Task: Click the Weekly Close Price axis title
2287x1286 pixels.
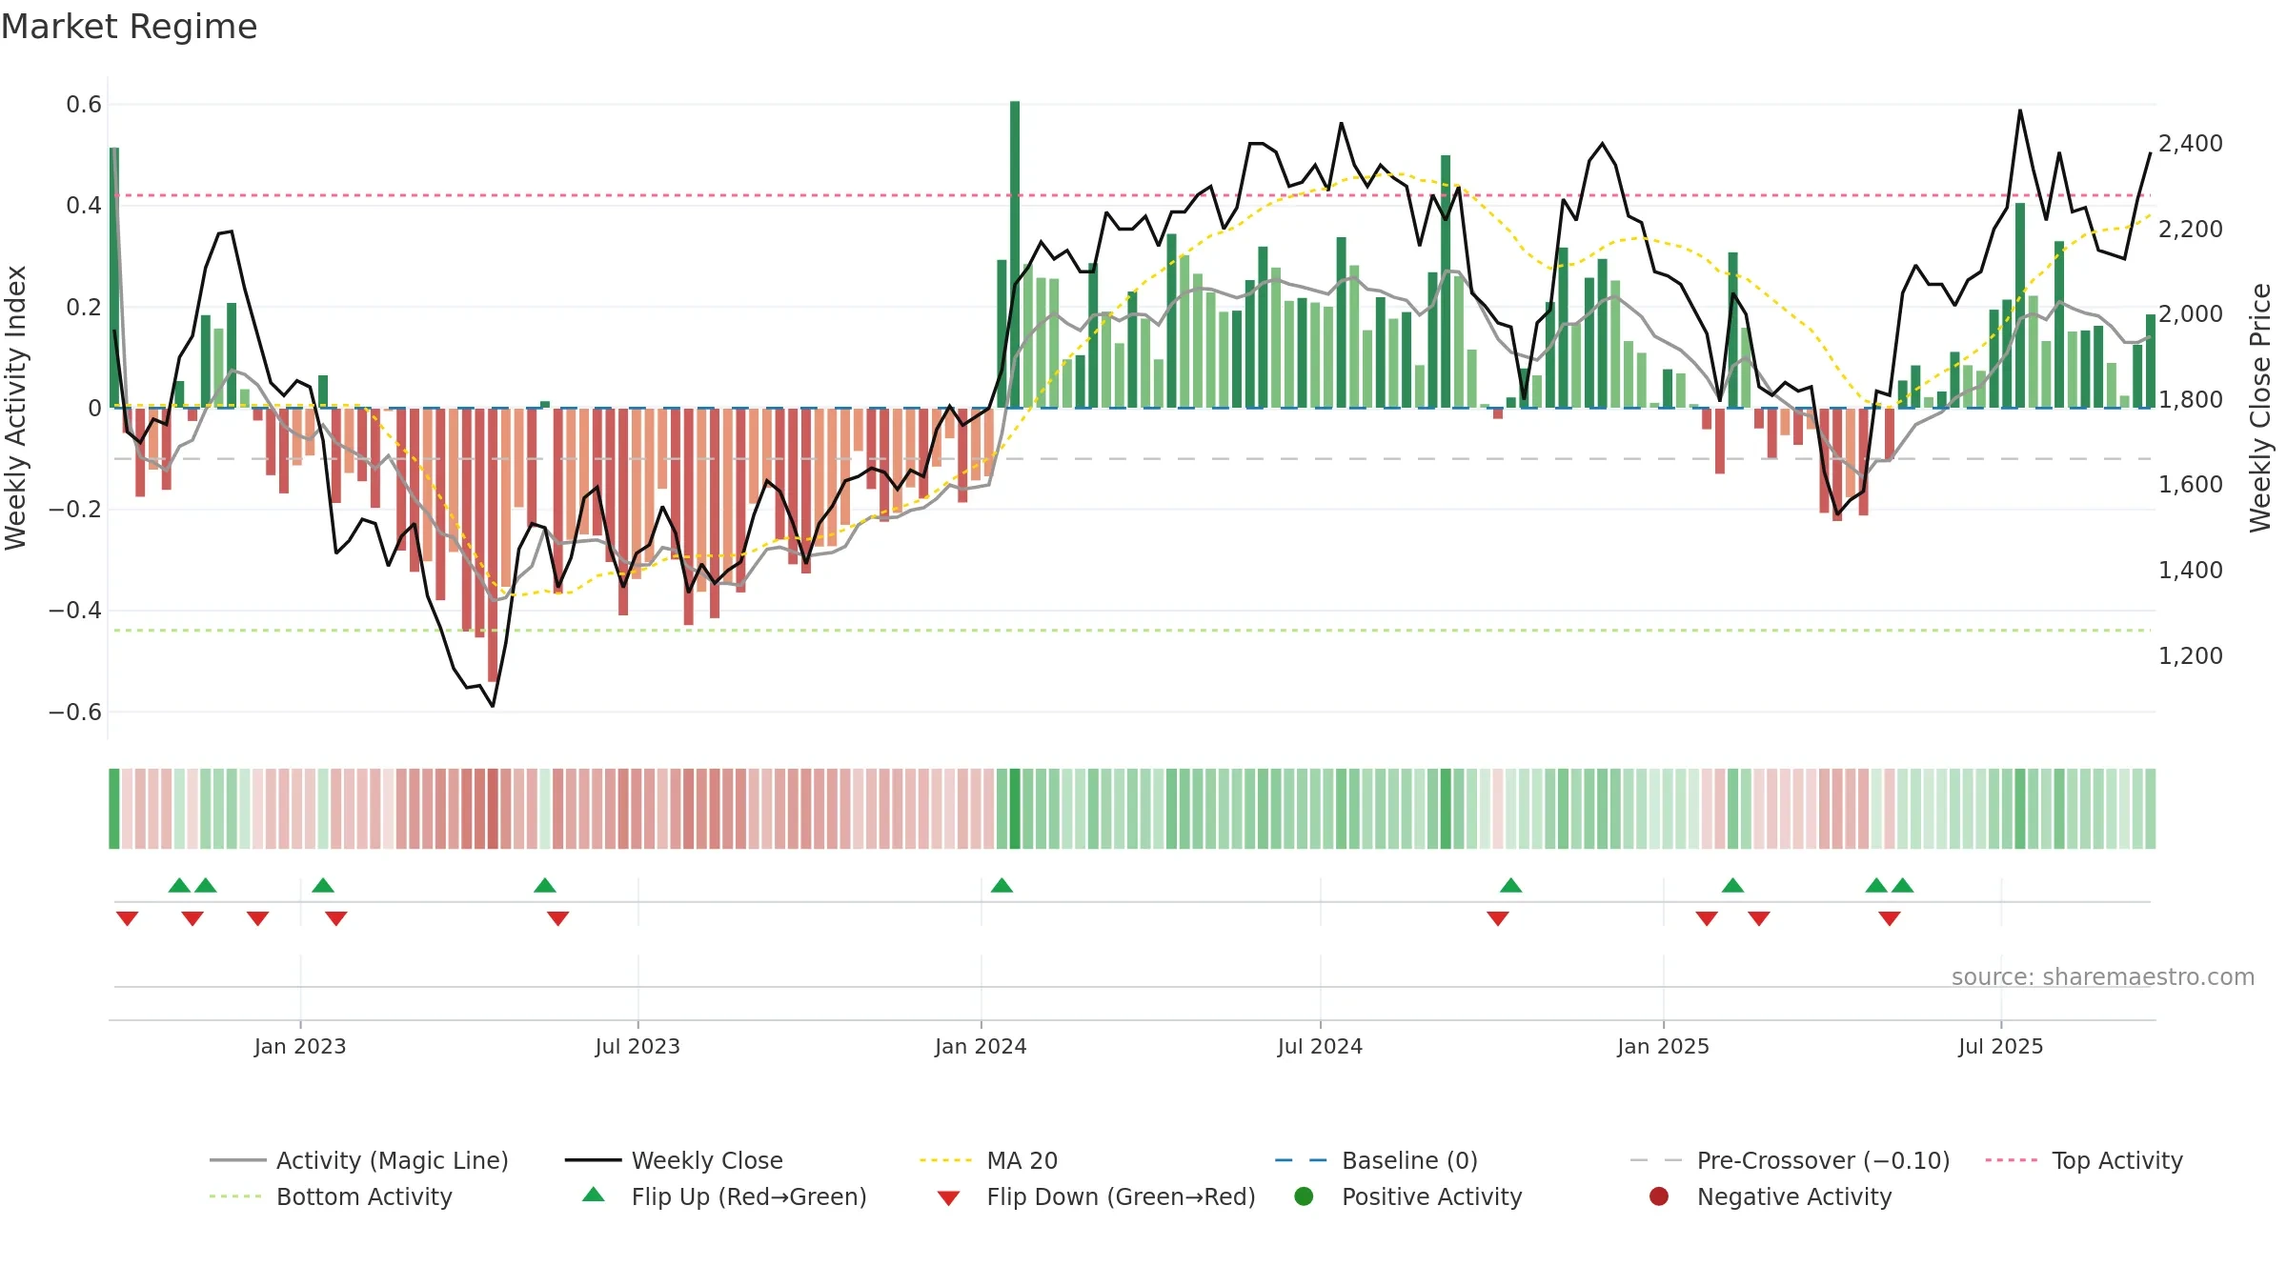Action: tap(2260, 408)
